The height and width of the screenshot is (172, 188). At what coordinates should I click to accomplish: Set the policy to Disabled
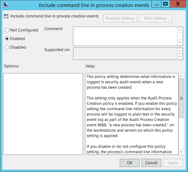tap(7, 47)
